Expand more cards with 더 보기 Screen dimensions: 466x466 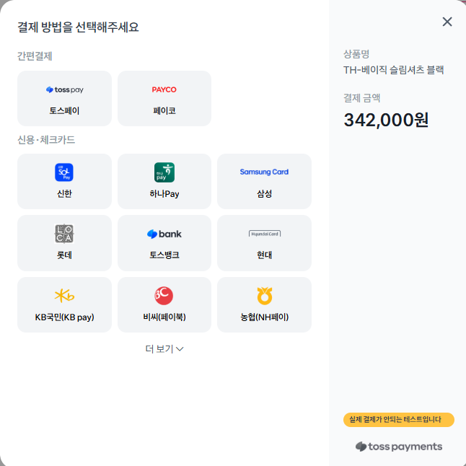(164, 348)
